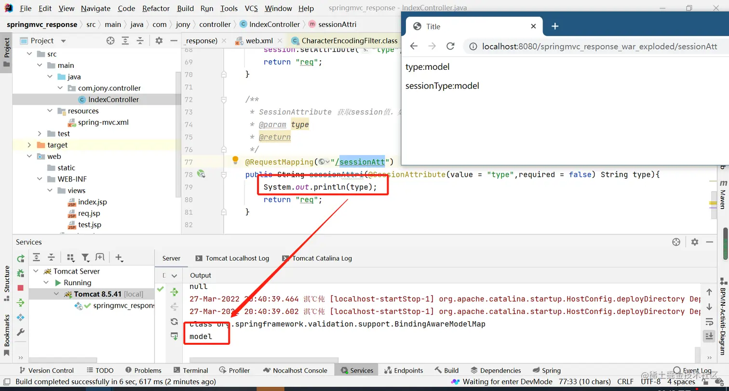The image size is (729, 391).
Task: Open the Version Control tool window
Action: pyautogui.click(x=46, y=370)
